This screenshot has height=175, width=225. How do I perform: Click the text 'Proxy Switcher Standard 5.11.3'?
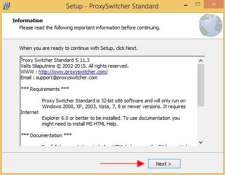pyautogui.click(x=55, y=60)
